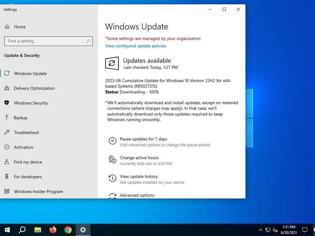This screenshot has height=236, width=315.
Task: Click the Updates available heading
Action: coord(147,61)
